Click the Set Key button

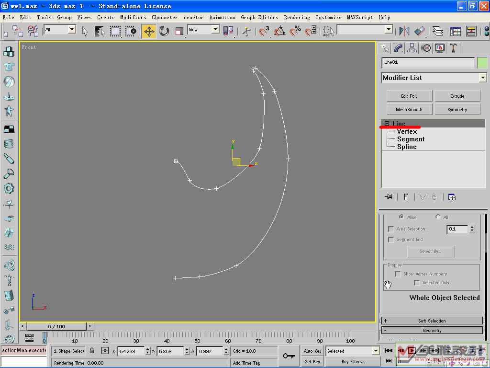pos(312,361)
